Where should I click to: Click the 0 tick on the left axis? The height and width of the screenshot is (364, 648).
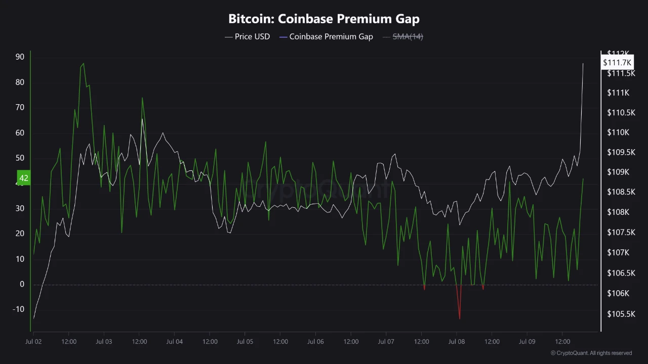(22, 284)
